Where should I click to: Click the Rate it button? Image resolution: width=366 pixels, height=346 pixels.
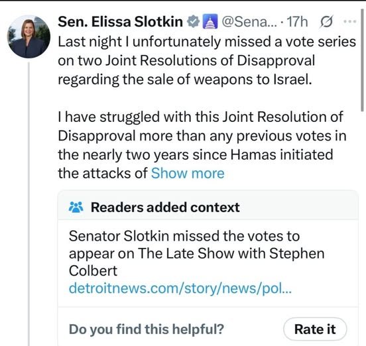[315, 329]
